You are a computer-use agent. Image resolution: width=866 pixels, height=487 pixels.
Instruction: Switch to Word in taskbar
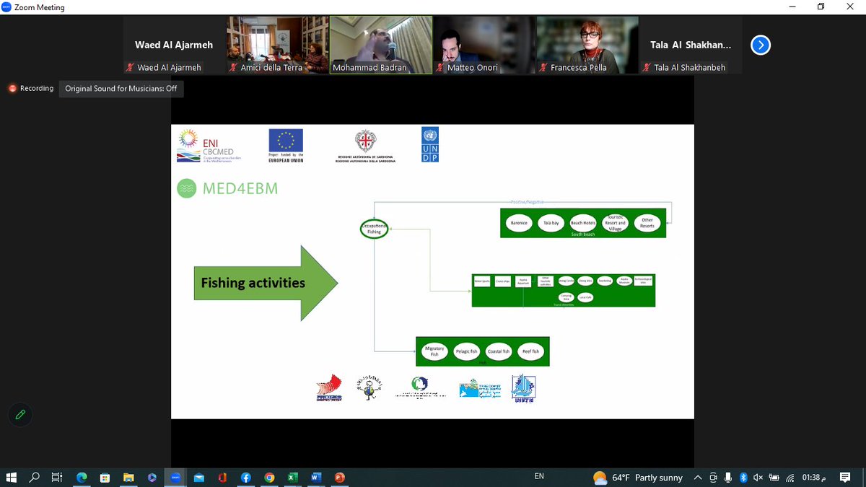[316, 477]
